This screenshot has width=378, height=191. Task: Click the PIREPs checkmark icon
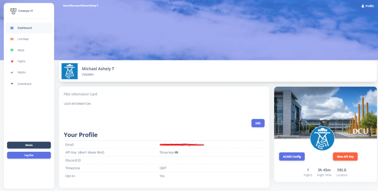click(12, 72)
